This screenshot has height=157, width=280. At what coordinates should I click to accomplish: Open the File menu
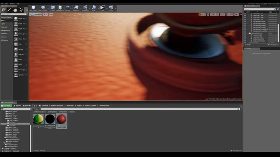2,3
